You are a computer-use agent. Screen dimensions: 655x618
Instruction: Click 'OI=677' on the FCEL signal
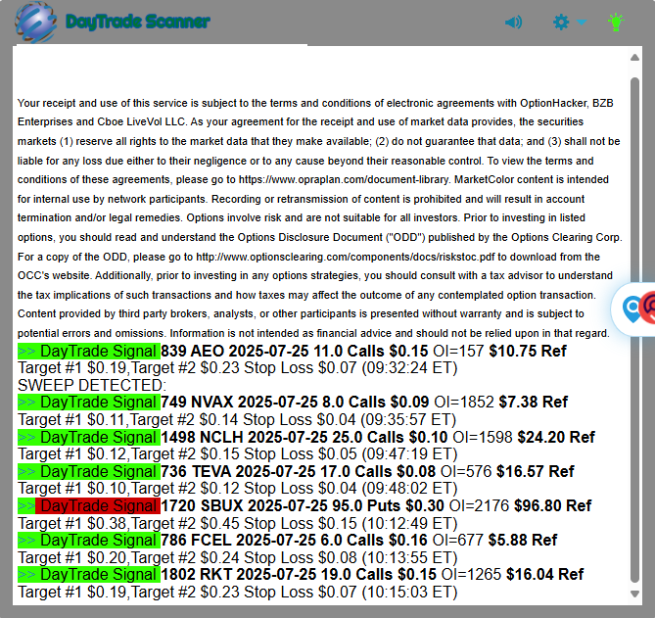[x=458, y=540]
